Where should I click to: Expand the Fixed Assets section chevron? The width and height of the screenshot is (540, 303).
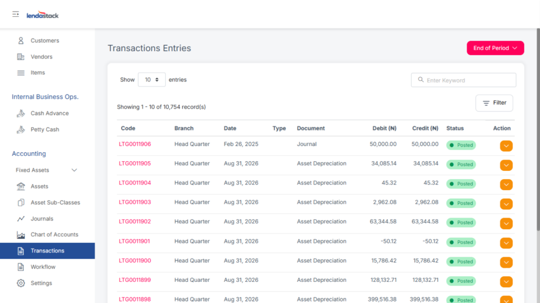coord(74,170)
